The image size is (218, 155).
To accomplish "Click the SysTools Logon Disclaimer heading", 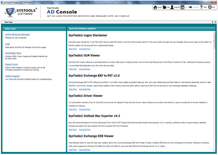I will point(88,35).
